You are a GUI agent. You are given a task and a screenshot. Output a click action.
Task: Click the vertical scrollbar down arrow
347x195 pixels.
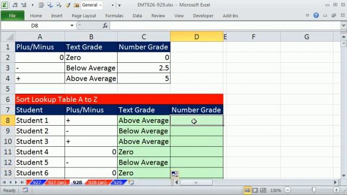point(343,175)
